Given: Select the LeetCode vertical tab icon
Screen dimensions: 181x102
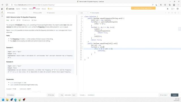Looking at the screenshot, I should (2, 12).
